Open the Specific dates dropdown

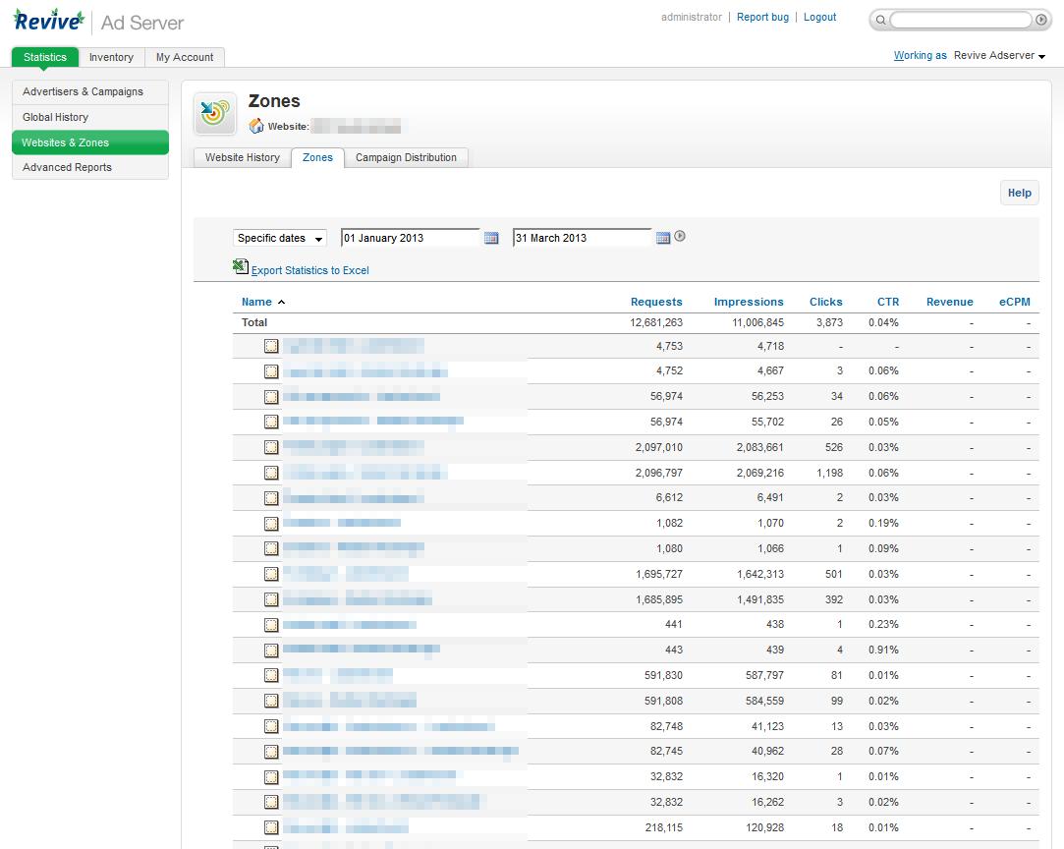[279, 238]
